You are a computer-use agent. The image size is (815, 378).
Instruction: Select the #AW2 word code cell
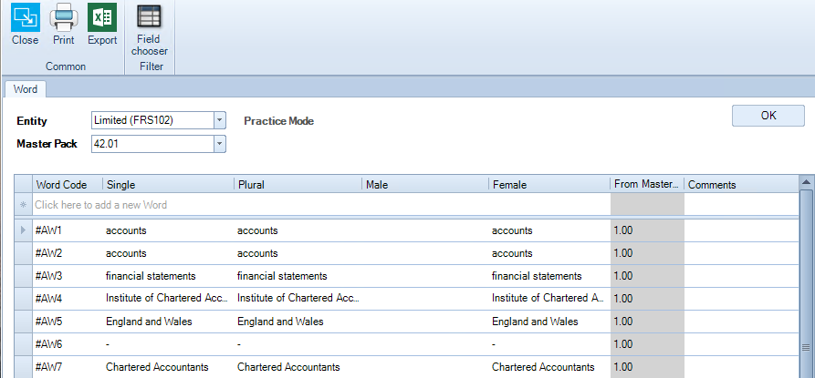click(68, 253)
